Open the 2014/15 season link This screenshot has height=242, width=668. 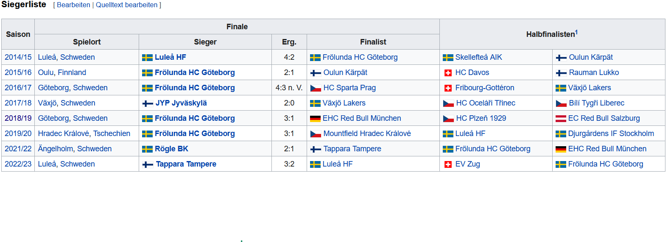click(18, 57)
